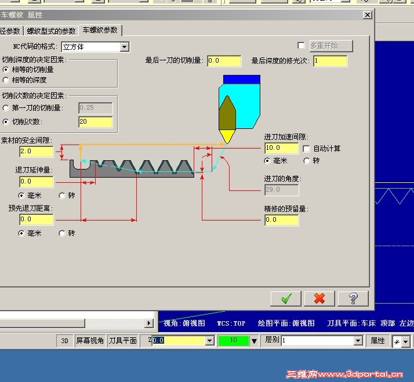Viewport: 414px width, 382px height.
Task: Choose 第一刀的切削量 radio option
Action: 6,108
